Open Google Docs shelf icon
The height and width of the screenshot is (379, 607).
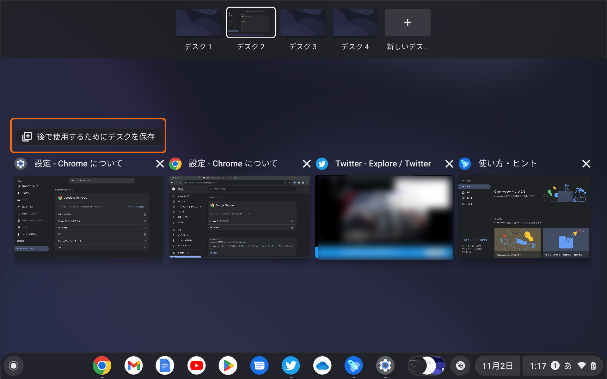(165, 366)
